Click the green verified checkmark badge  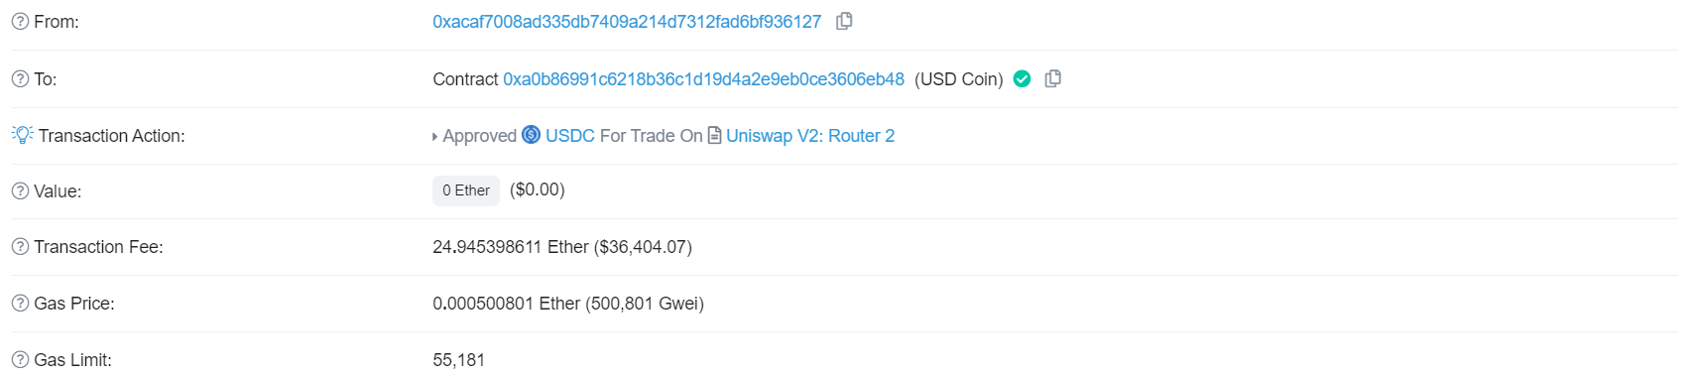click(1023, 78)
